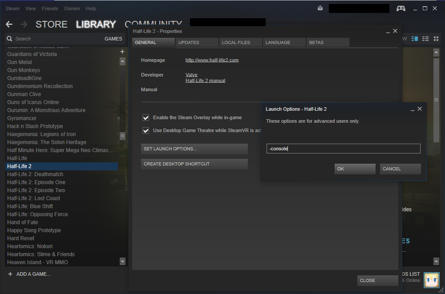Image resolution: width=445 pixels, height=294 pixels.
Task: Open the GAMES filter dropdown
Action: click(x=113, y=39)
